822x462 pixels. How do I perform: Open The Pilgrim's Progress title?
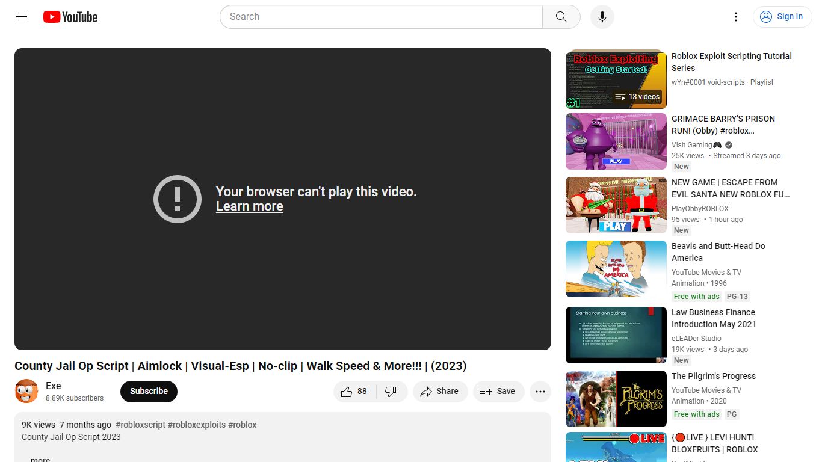[x=714, y=376]
